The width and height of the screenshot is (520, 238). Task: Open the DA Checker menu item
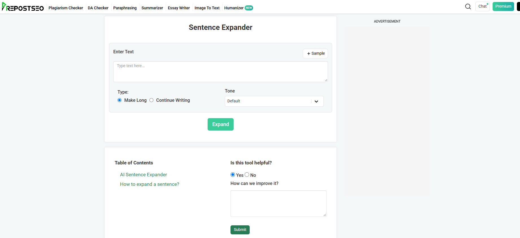tap(98, 8)
